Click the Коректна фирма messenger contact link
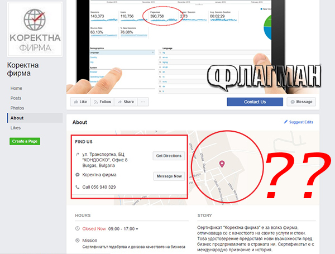This screenshot has width=335, height=254. [x=99, y=175]
